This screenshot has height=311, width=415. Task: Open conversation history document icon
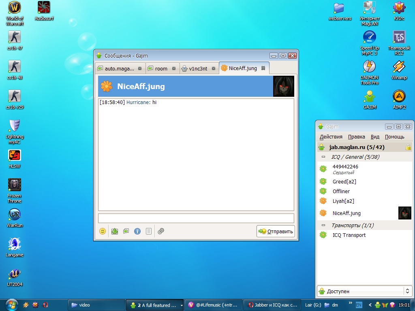[x=149, y=231]
